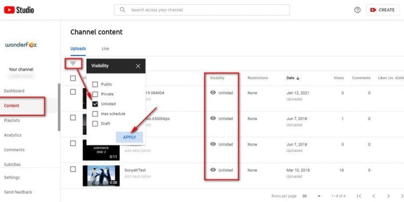Click the sidebar scrollbar
The height and width of the screenshot is (202, 404).
[x=59, y=107]
